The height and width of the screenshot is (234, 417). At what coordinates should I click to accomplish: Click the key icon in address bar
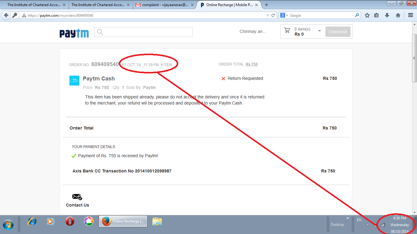15,15
